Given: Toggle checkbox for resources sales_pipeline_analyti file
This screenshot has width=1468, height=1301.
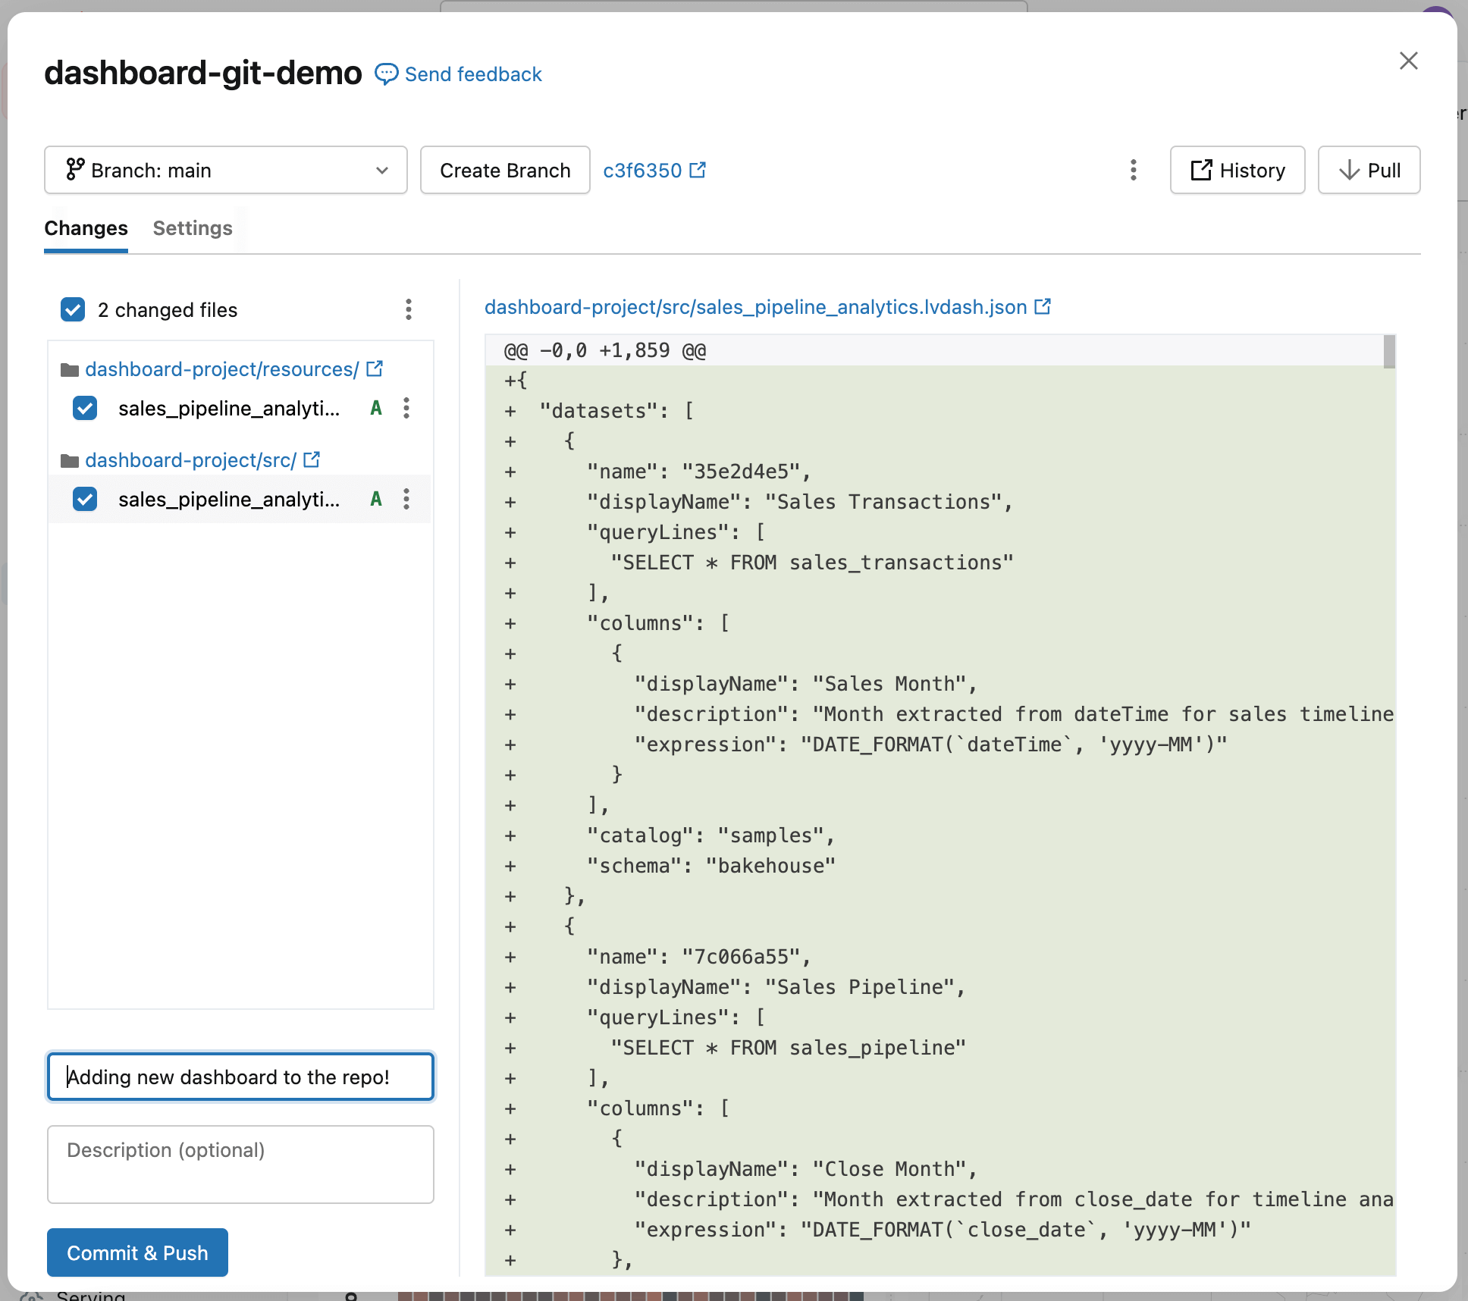Looking at the screenshot, I should [85, 408].
